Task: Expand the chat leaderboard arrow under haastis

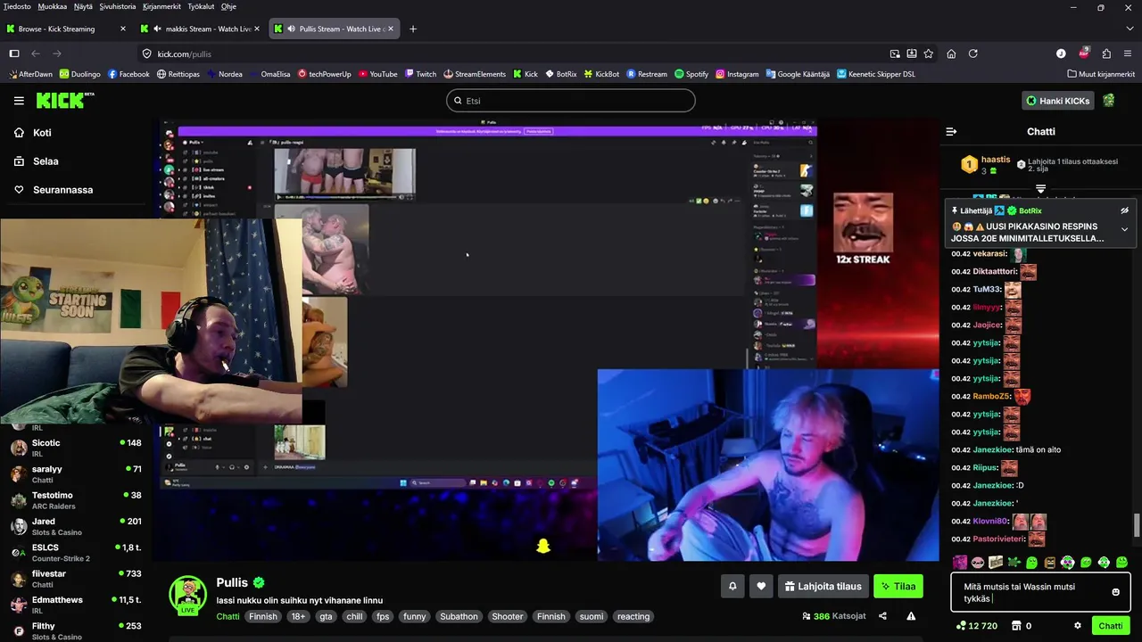Action: coord(1040,189)
